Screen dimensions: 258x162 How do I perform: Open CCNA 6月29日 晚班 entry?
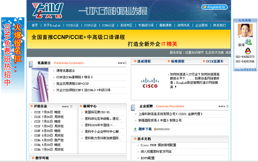coord(47,145)
